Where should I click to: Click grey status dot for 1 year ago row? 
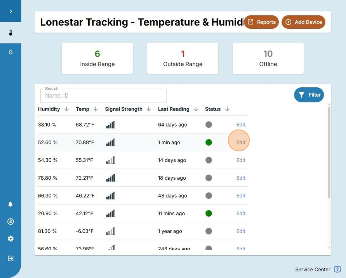pos(209,231)
